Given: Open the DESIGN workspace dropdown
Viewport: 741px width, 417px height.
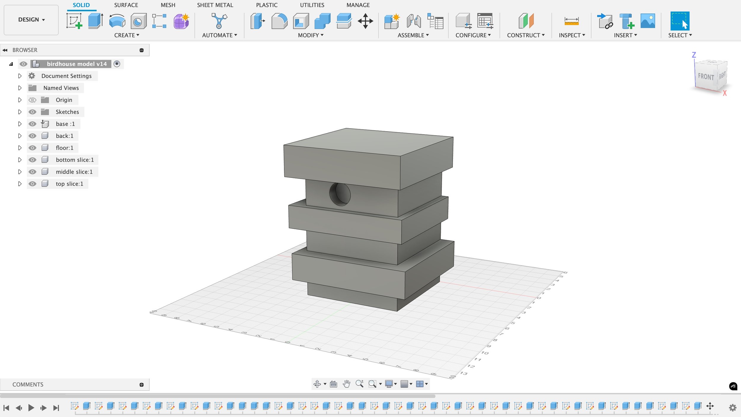Looking at the screenshot, I should [x=31, y=20].
